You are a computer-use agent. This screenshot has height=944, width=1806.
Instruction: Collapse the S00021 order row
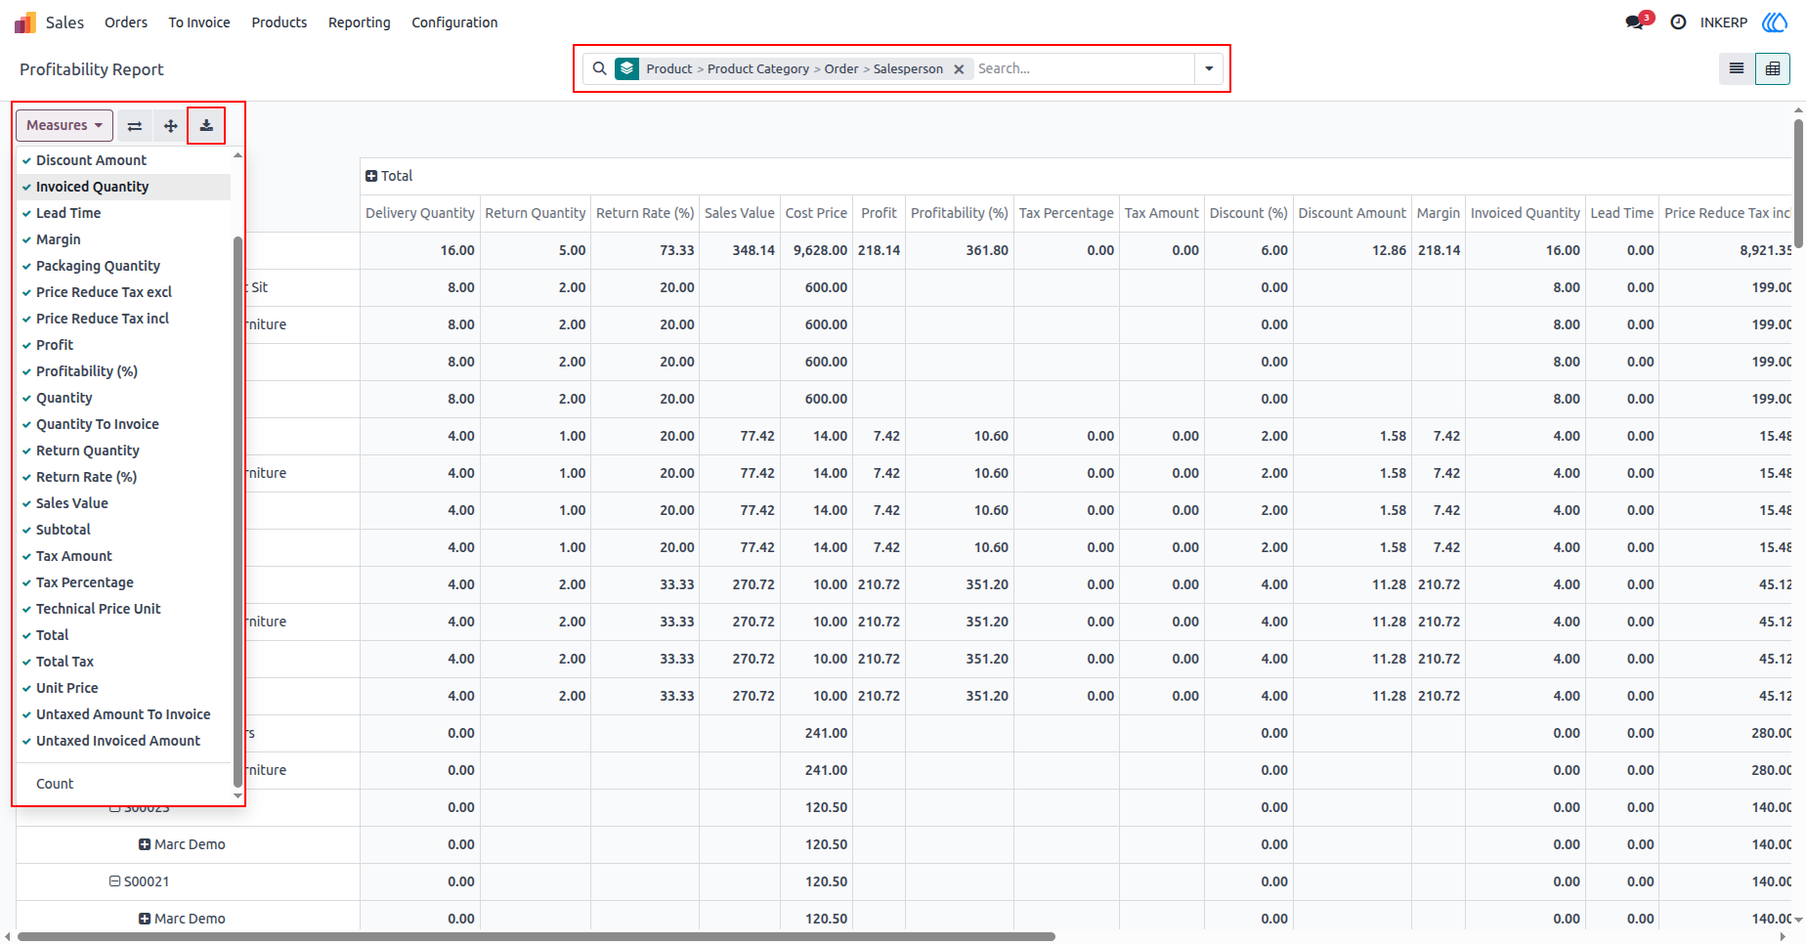(114, 881)
